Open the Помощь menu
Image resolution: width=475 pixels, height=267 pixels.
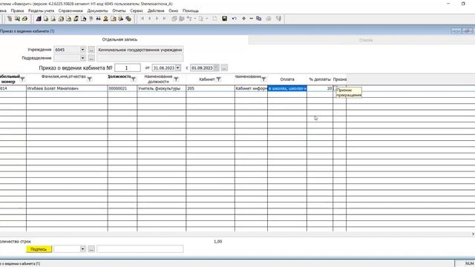coord(191,10)
